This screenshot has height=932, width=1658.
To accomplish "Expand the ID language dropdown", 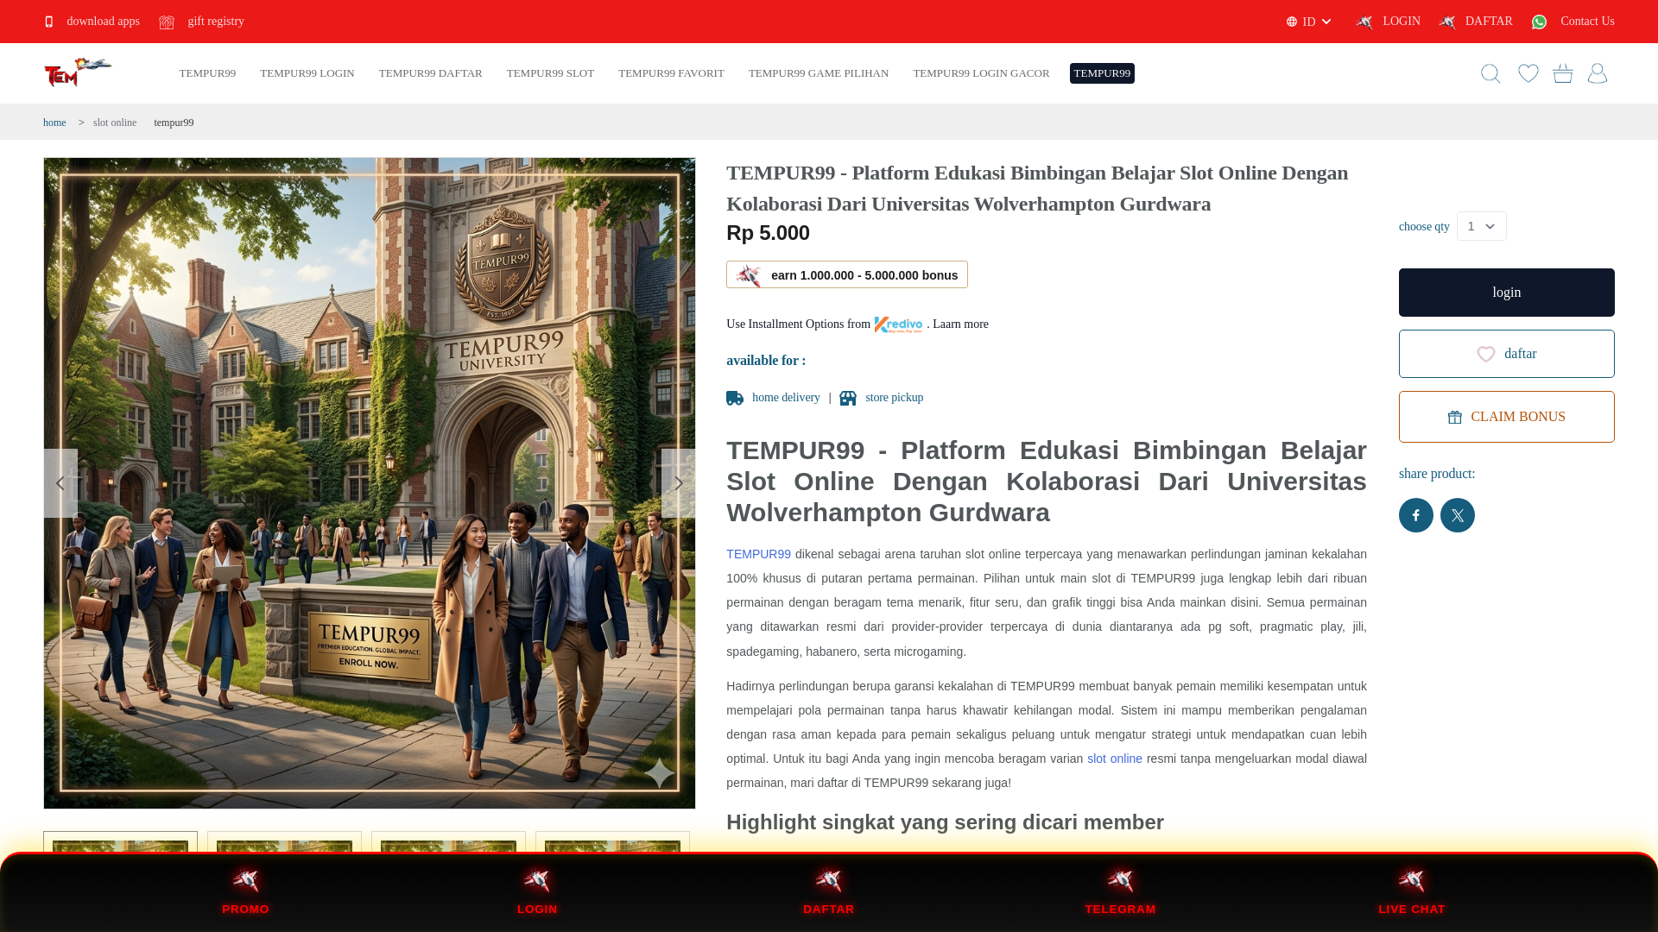I will (x=1310, y=22).
